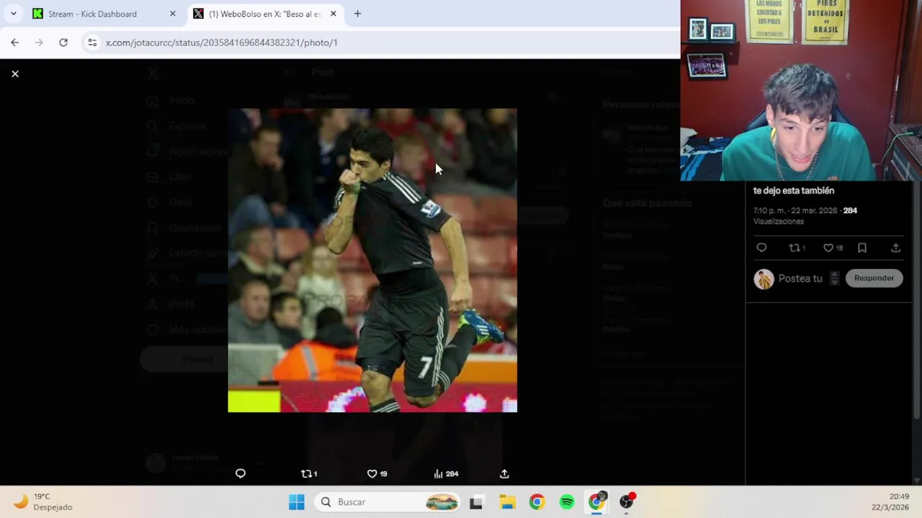
Task: Click the active Chrome profile taskbar icon
Action: click(597, 501)
